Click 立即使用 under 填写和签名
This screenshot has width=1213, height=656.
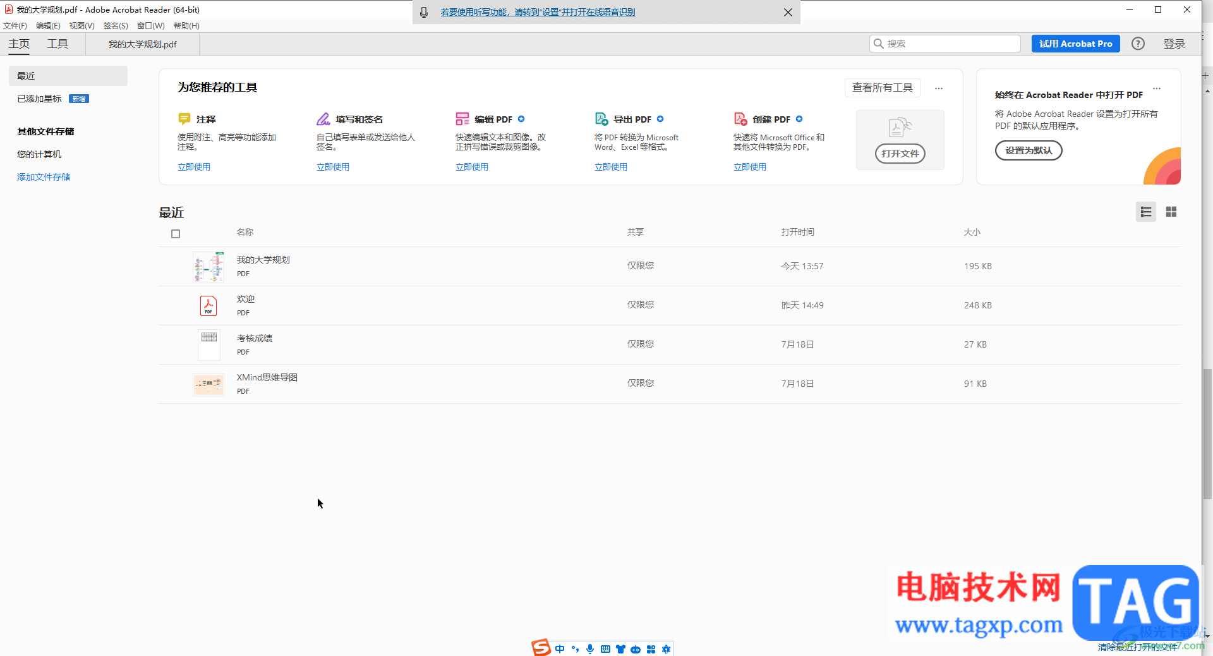click(333, 167)
